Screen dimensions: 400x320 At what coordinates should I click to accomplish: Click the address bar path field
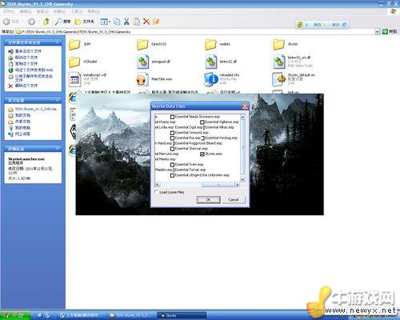pyautogui.click(x=194, y=32)
